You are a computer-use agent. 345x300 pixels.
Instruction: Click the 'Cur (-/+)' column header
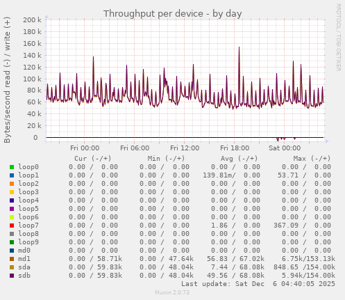pyautogui.click(x=93, y=159)
